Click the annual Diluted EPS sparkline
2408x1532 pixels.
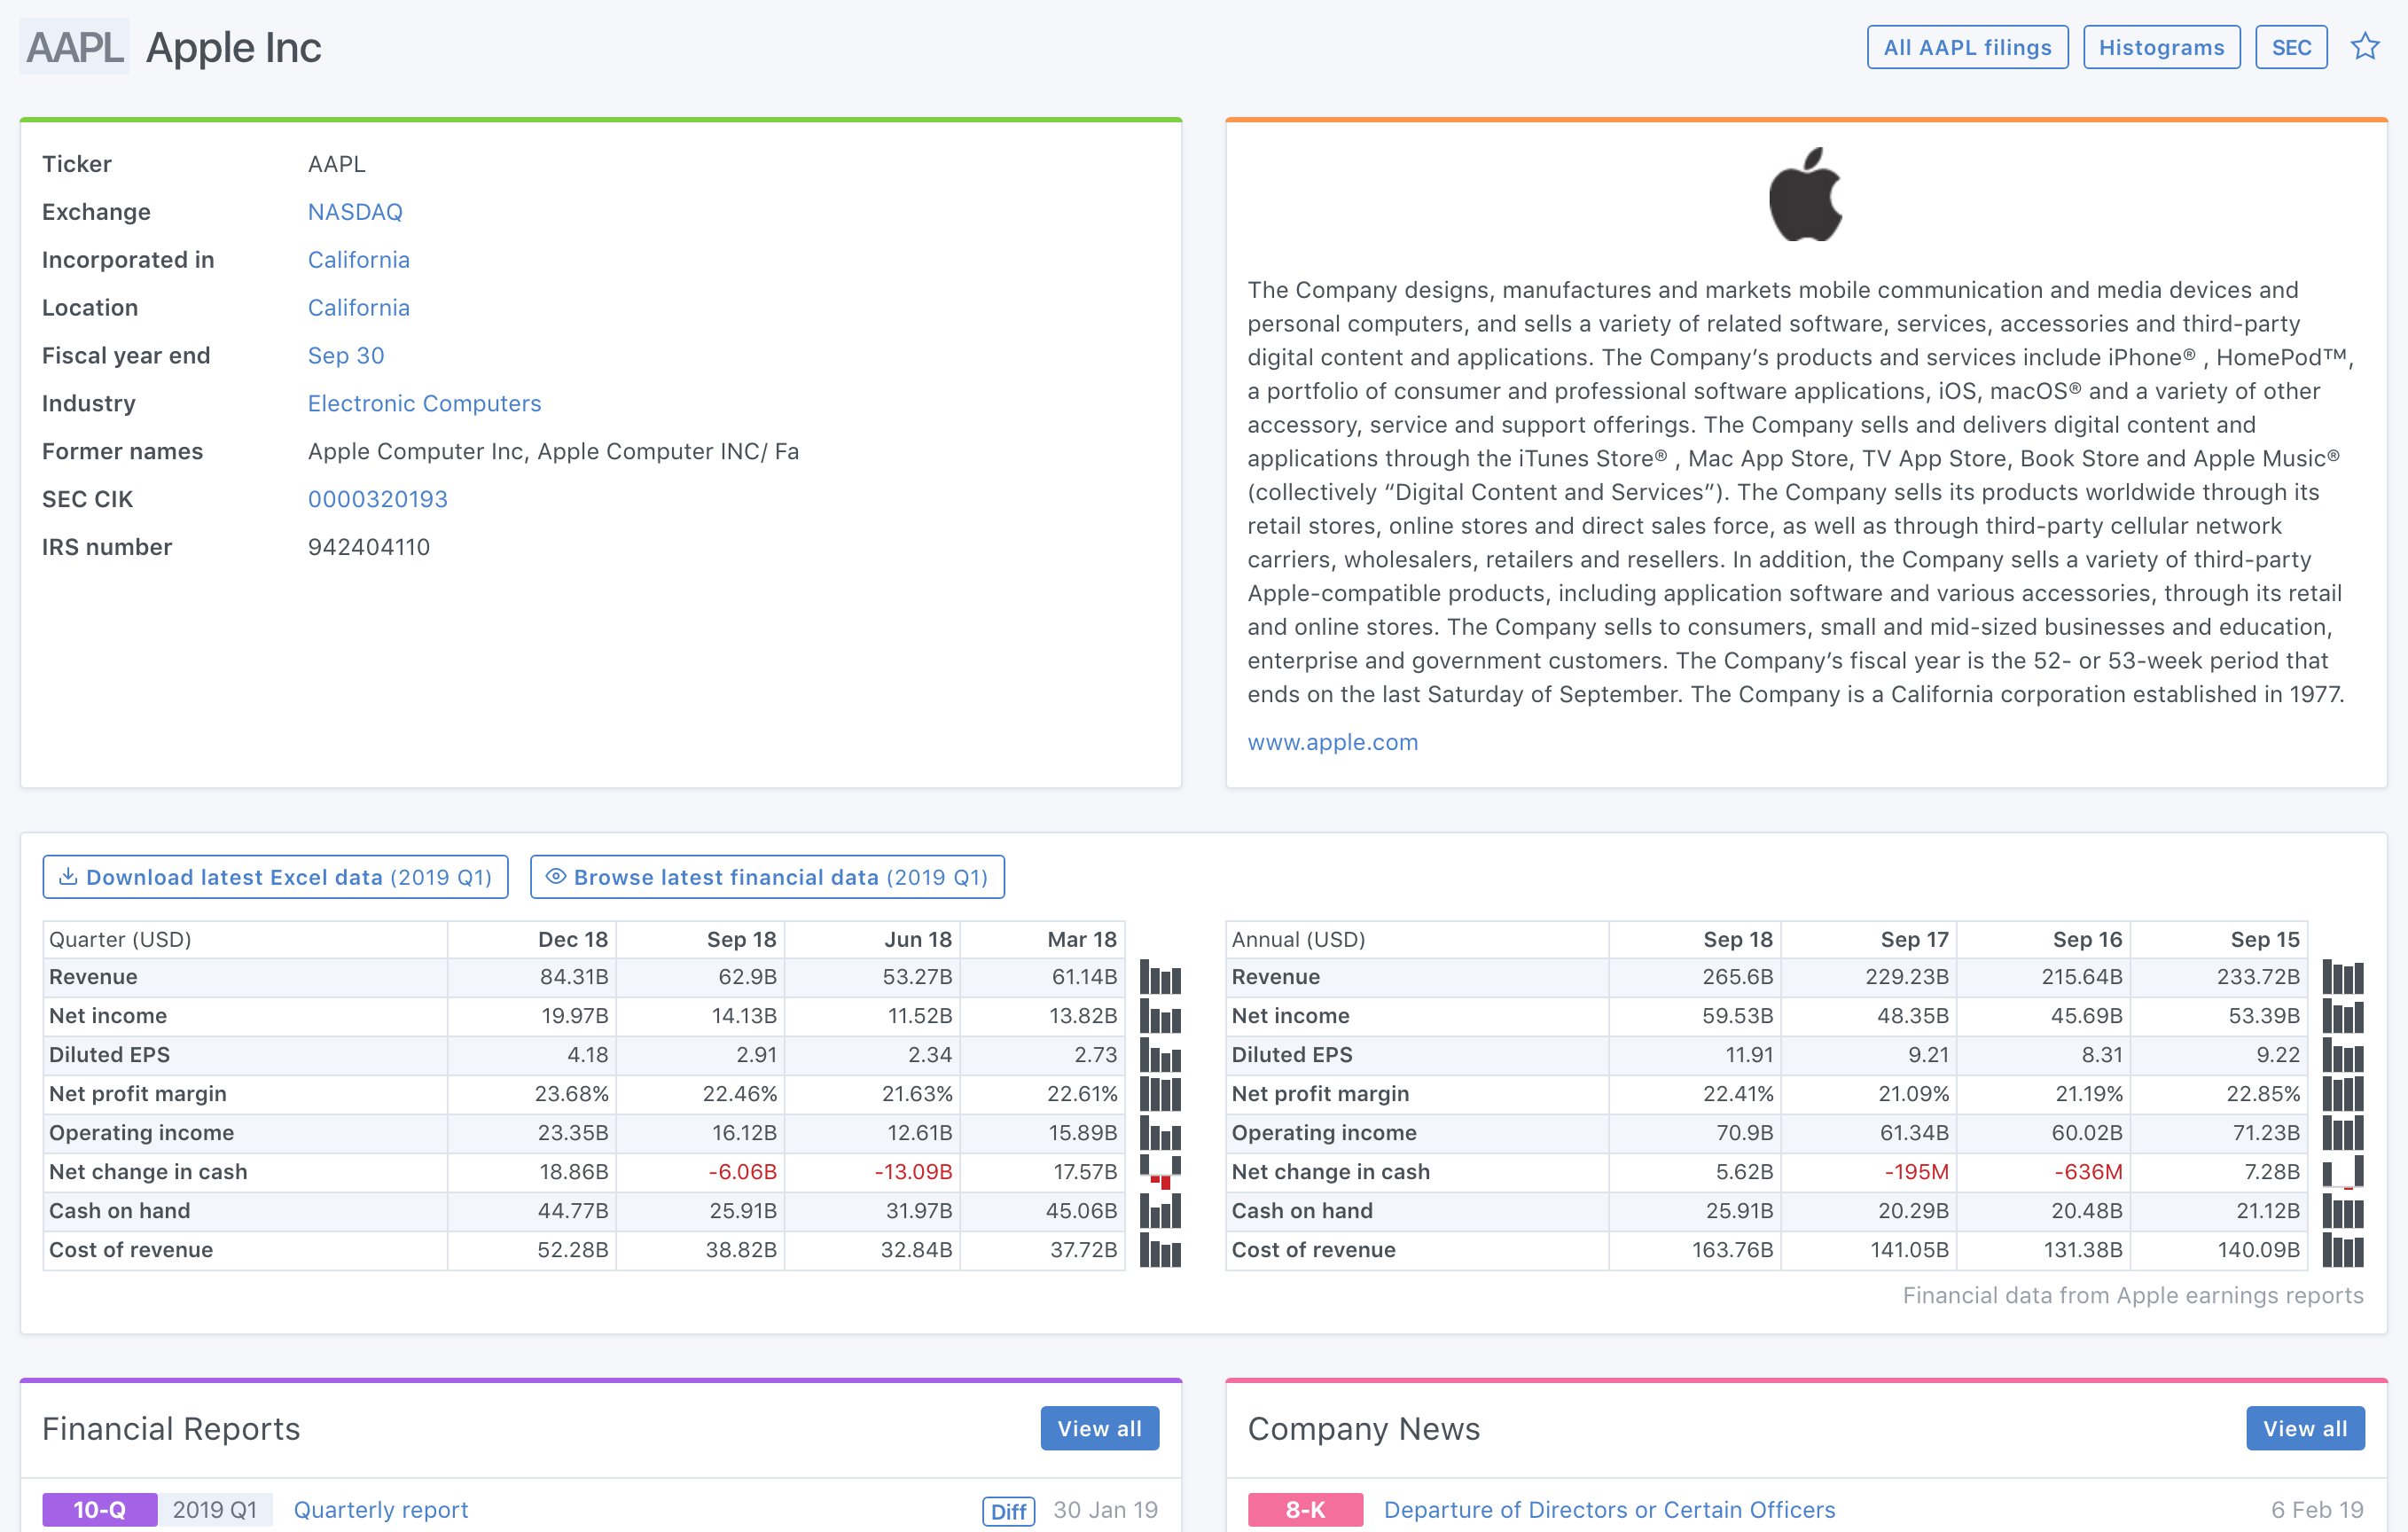click(x=2342, y=1055)
